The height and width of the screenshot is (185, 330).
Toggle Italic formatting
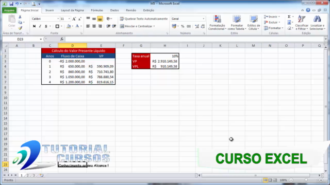coord(40,26)
